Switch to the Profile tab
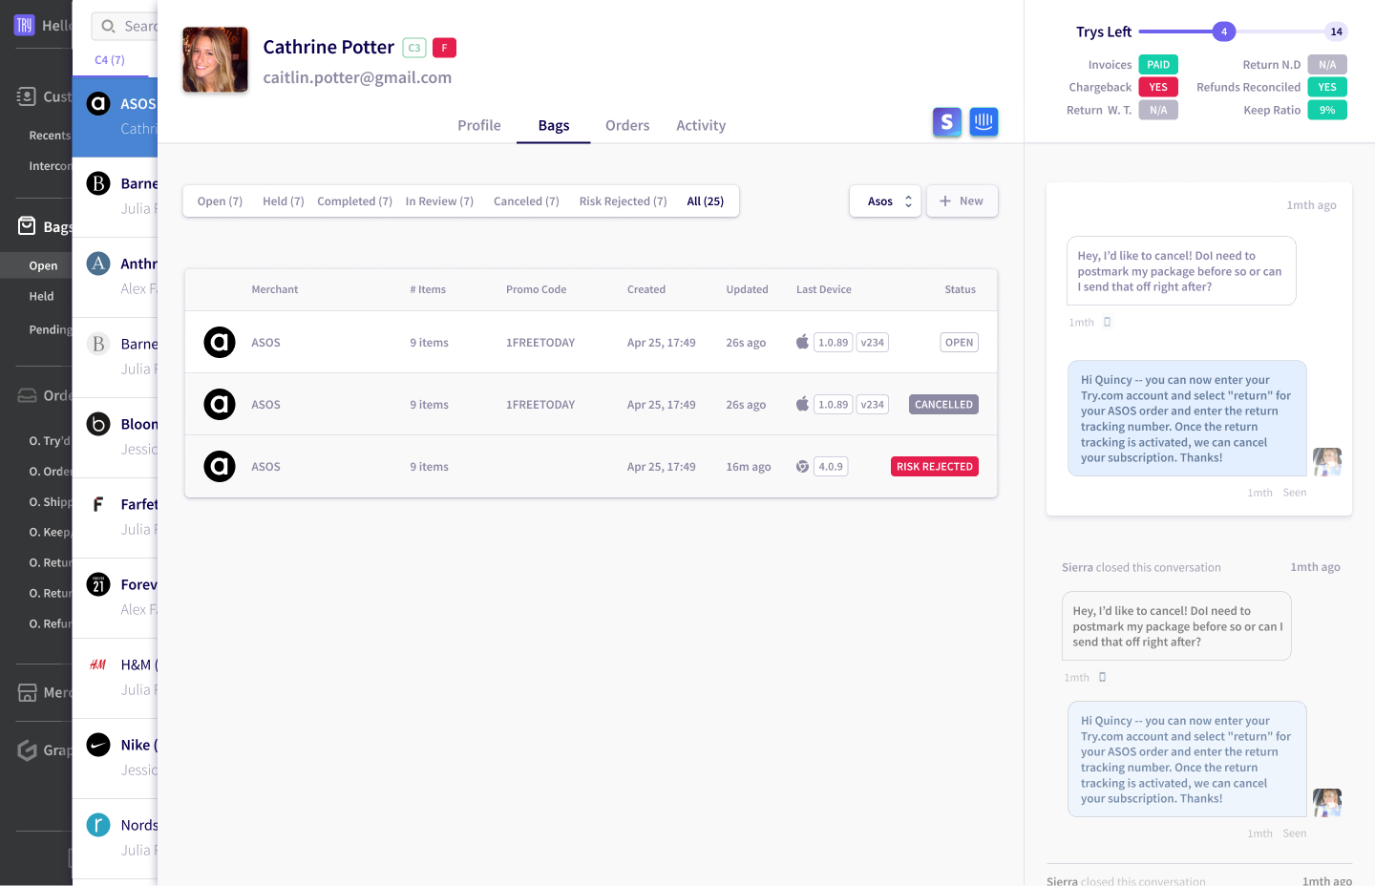This screenshot has height=886, width=1375. [479, 125]
